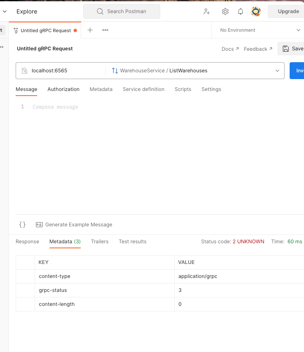
Task: Open the request Metadata tab
Action: tap(101, 89)
